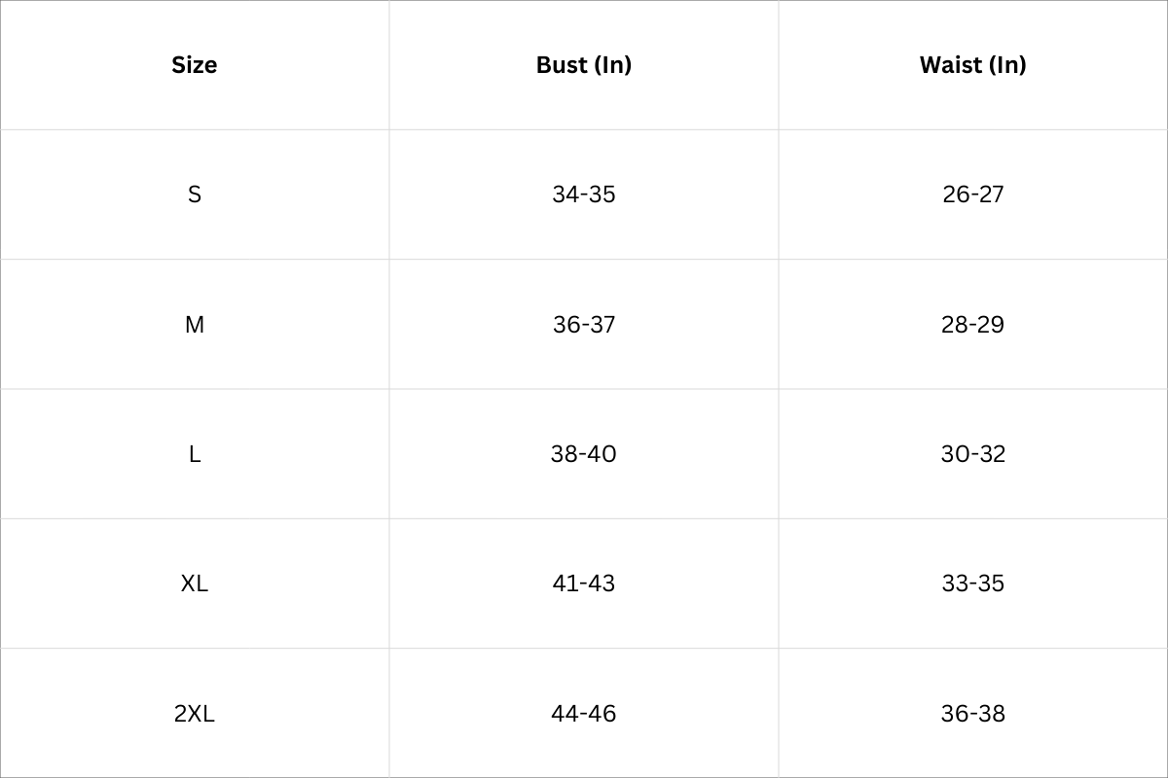Select the M size cell
1168x778 pixels.
tap(195, 325)
